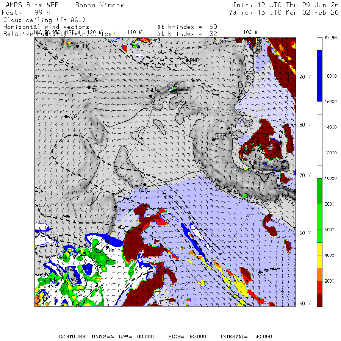341x341 pixels.
Task: Click the Belgr station label
Action: coord(125,210)
